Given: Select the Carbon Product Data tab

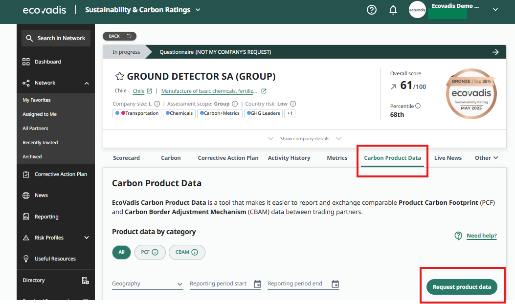Looking at the screenshot, I should click(x=393, y=158).
